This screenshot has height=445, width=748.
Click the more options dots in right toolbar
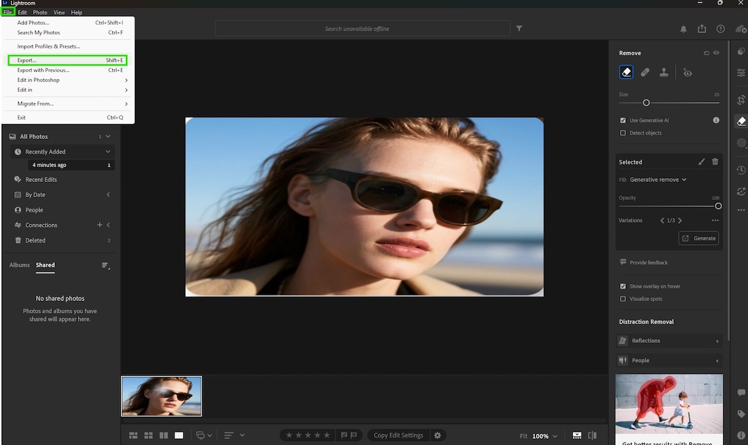(x=741, y=211)
